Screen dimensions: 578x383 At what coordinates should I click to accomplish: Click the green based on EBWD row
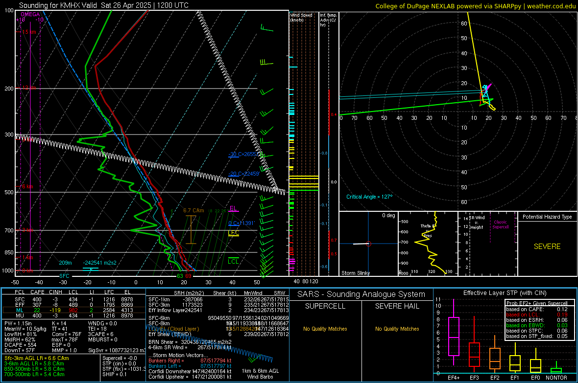(x=537, y=325)
